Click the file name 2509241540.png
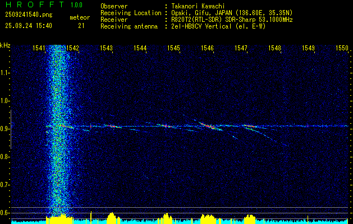This screenshot has height=224, width=353. (x=29, y=15)
